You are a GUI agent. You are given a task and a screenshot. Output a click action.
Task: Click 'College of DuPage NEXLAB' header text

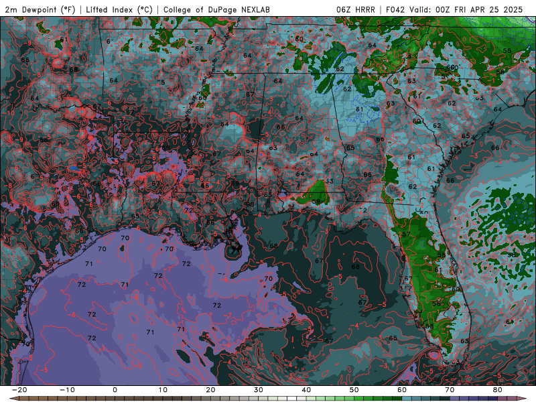[216, 10]
